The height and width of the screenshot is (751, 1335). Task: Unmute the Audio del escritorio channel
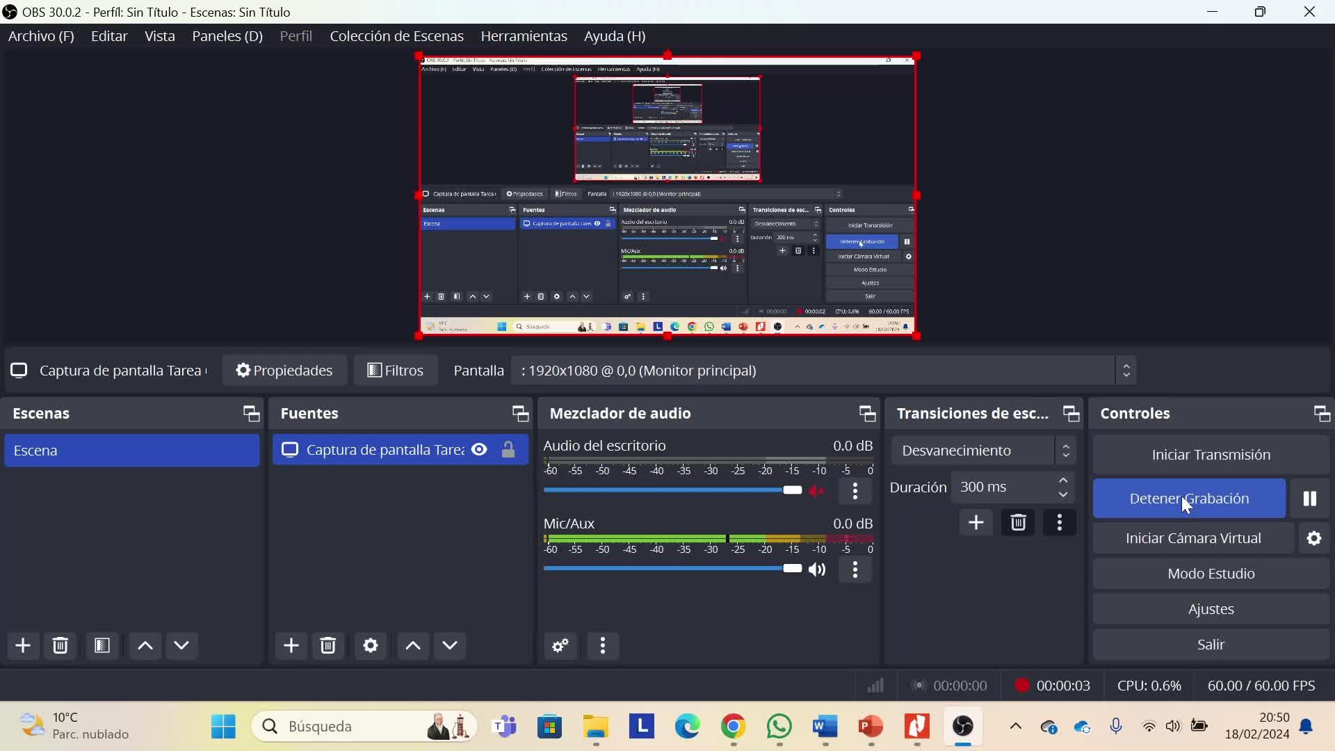click(x=817, y=491)
